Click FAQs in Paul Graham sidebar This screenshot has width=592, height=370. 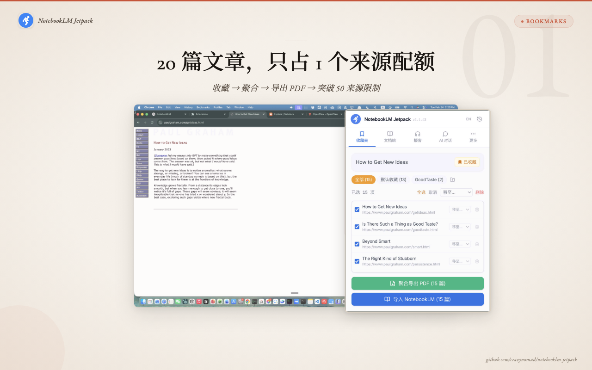coord(142,171)
